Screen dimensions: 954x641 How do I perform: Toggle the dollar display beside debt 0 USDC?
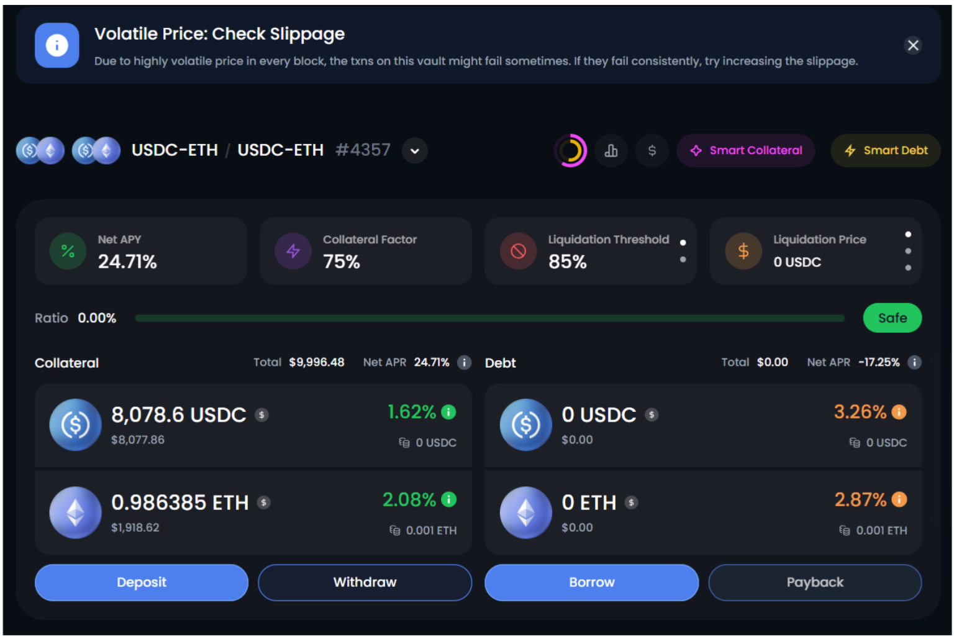point(652,415)
